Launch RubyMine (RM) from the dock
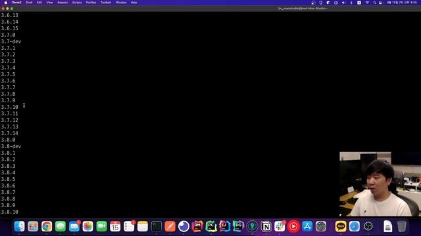Screen dimensions: 421x236 point(197,226)
